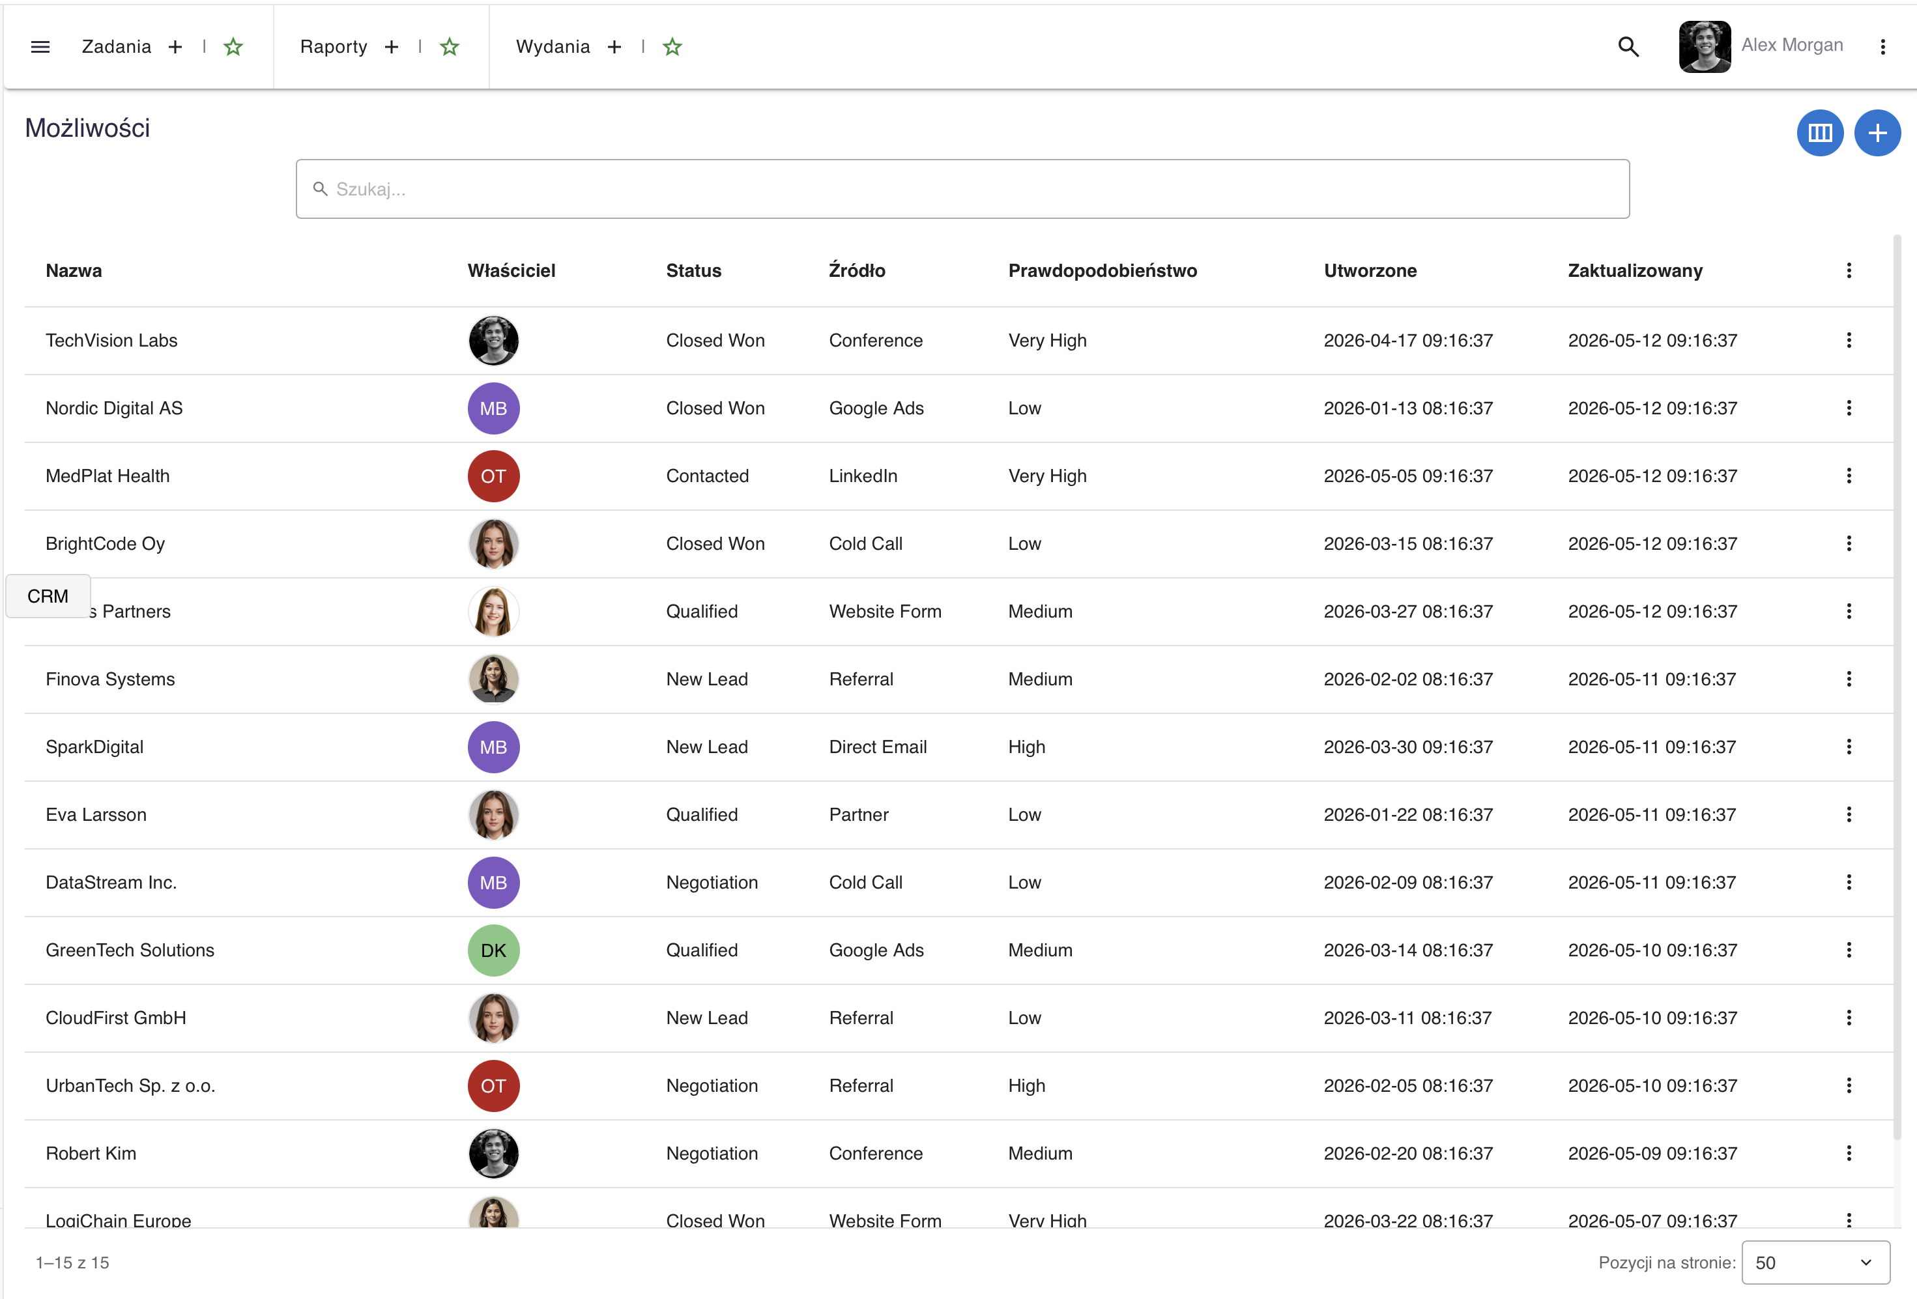The image size is (1917, 1299).
Task: Sort by the Źródło column
Action: (857, 270)
